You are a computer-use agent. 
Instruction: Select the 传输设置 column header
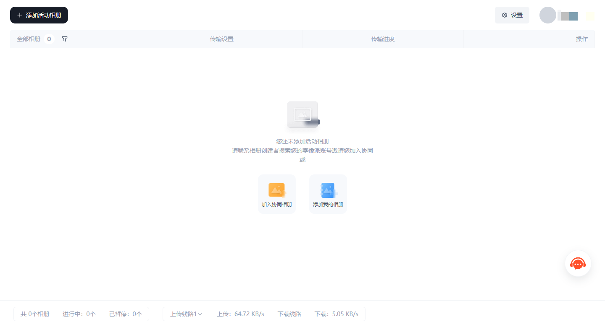click(221, 39)
